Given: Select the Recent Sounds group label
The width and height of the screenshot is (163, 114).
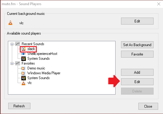Looking at the screenshot, I should click(x=33, y=44).
